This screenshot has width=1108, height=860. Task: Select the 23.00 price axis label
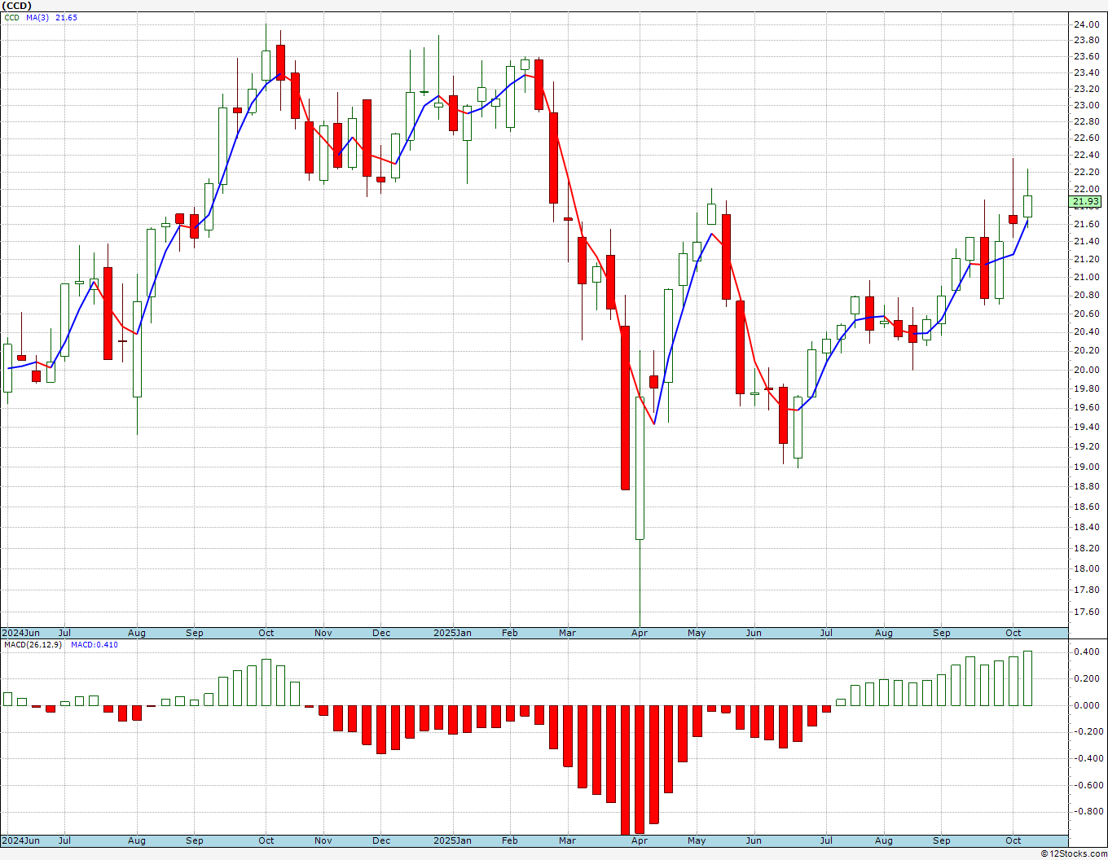[1085, 105]
